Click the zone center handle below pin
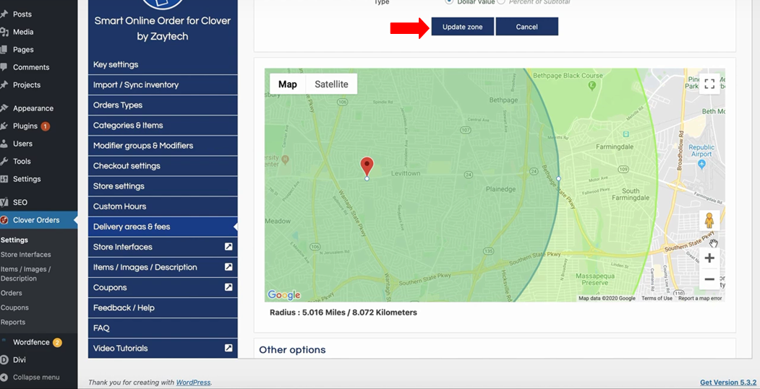 pos(367,178)
